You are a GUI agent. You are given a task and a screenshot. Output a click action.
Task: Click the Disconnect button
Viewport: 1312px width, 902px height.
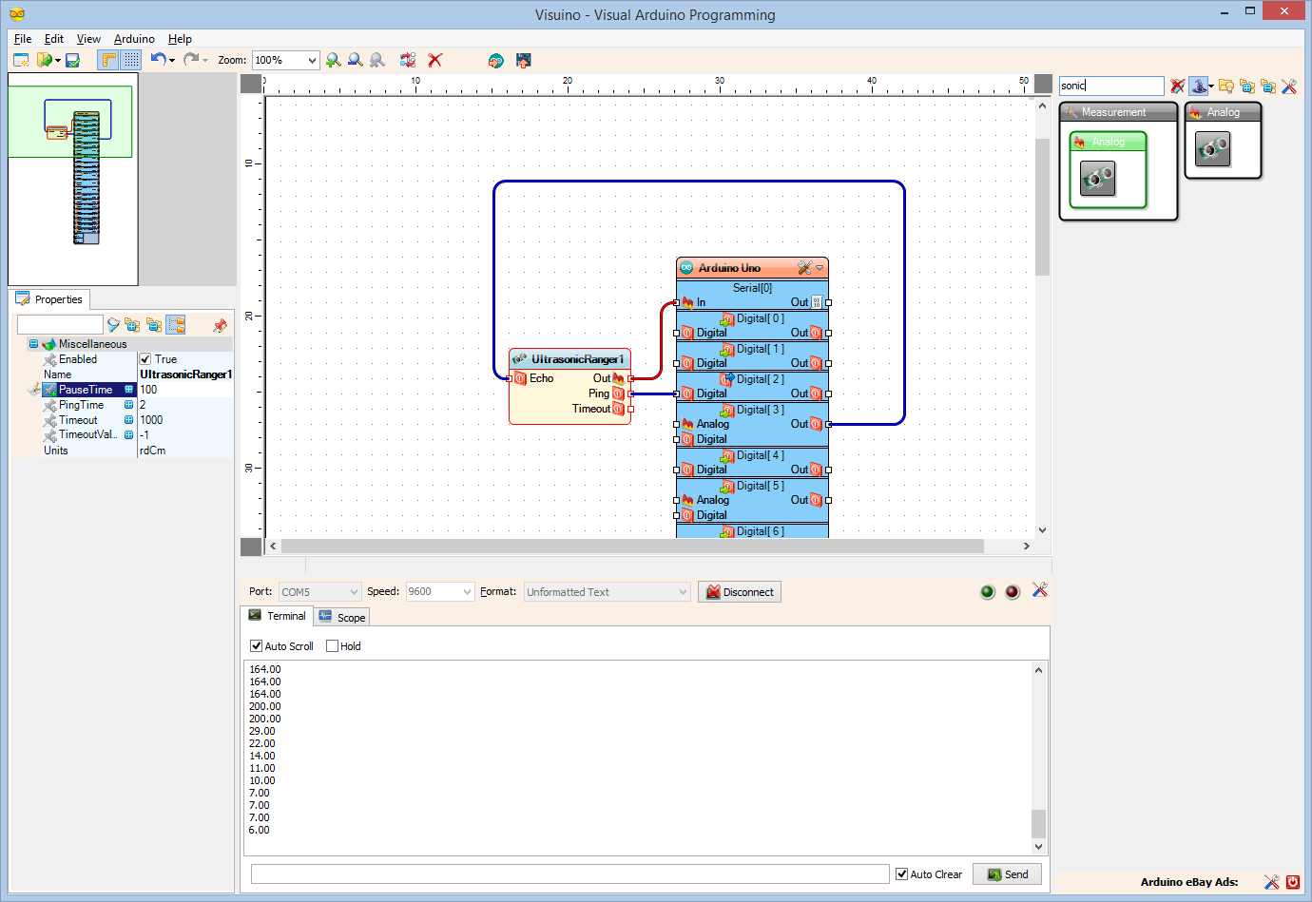point(739,591)
